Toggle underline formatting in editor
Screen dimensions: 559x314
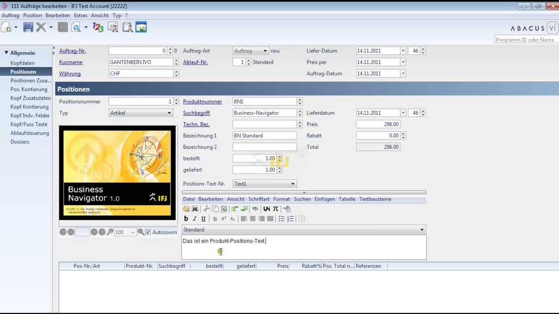[x=204, y=219]
